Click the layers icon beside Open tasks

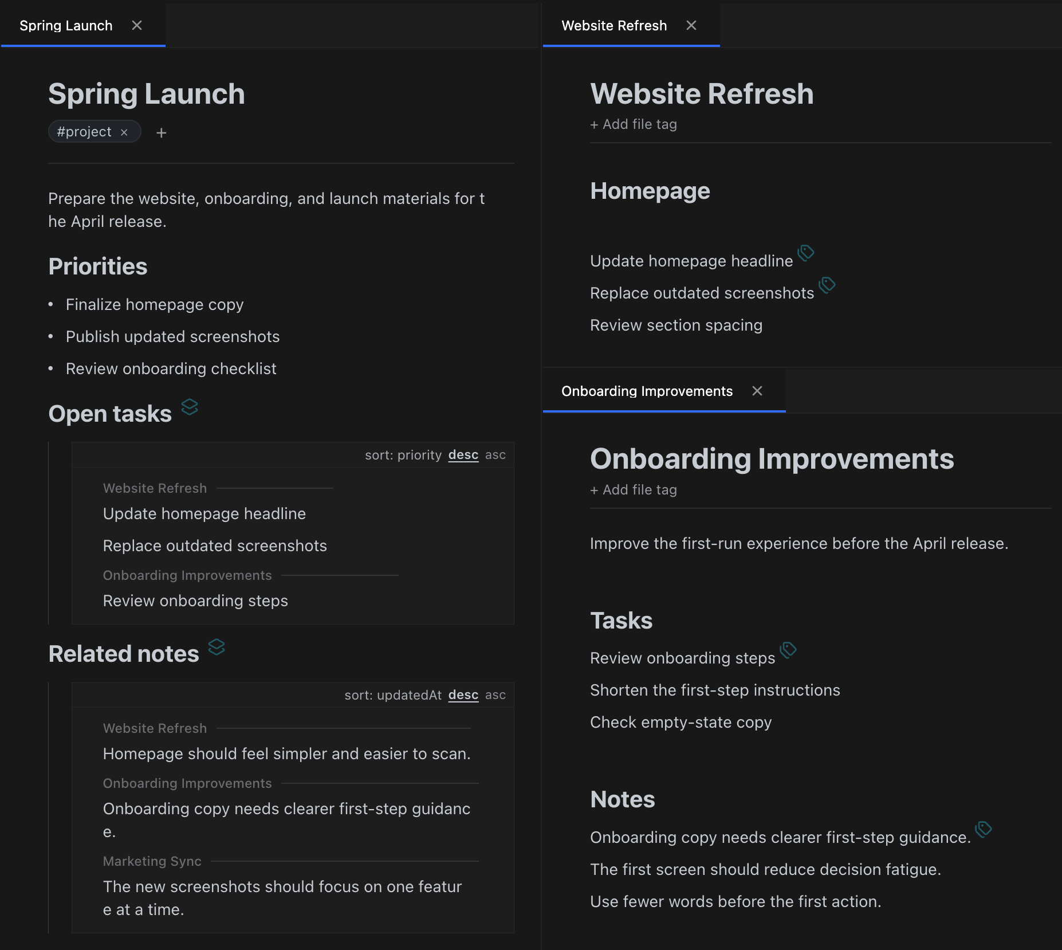[x=190, y=407]
